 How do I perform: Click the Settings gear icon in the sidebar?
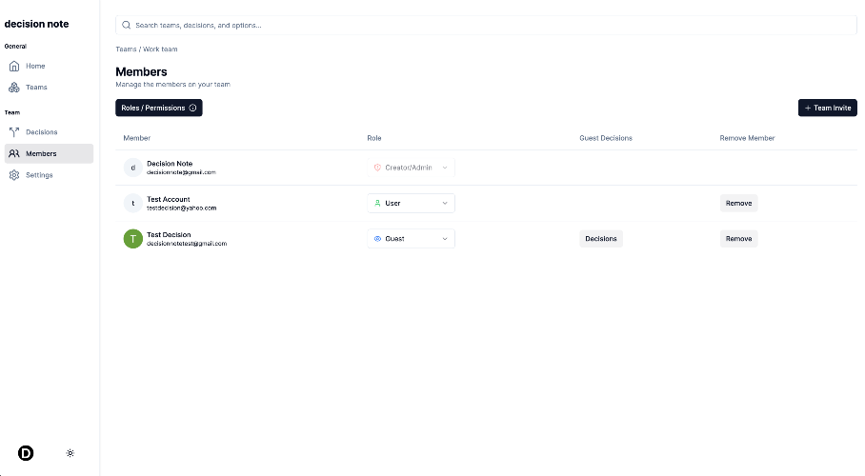(x=14, y=175)
